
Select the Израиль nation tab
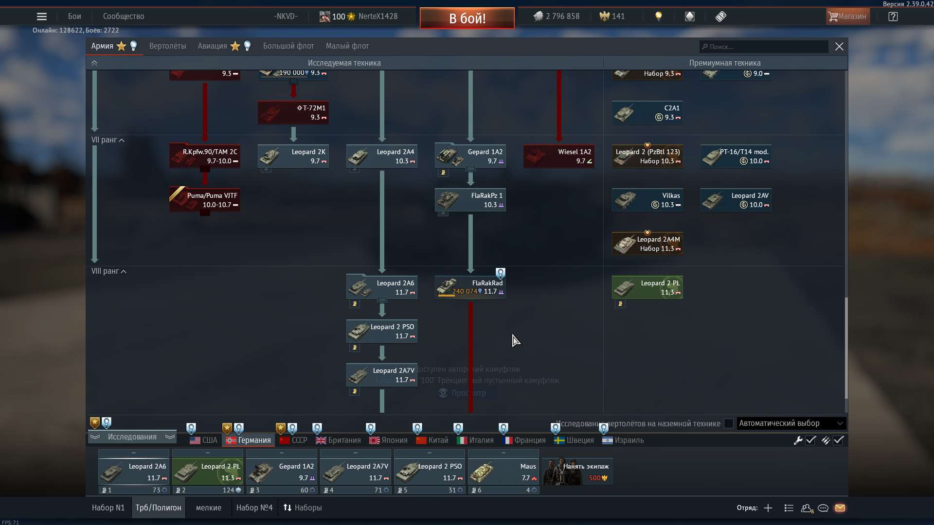coord(623,440)
